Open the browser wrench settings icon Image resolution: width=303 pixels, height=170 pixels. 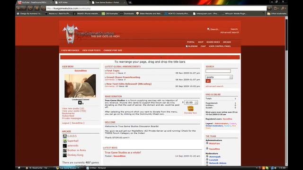283,8
